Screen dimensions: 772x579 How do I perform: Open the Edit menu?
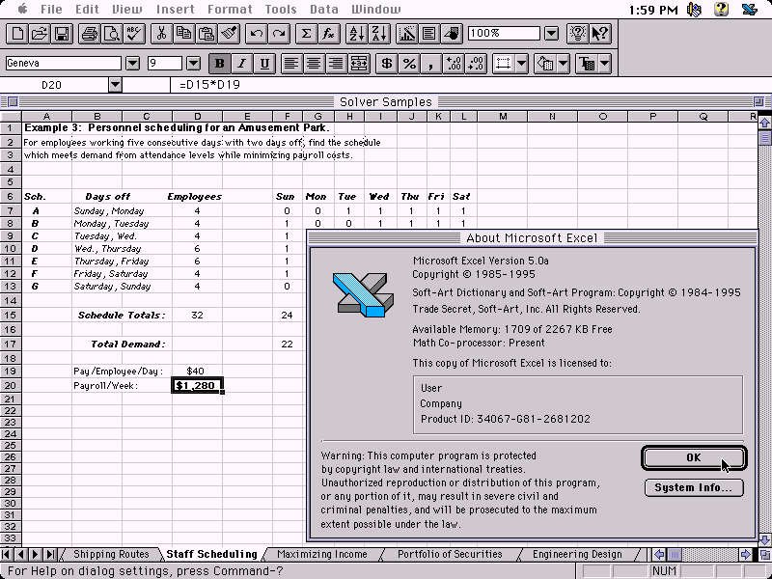[x=87, y=10]
